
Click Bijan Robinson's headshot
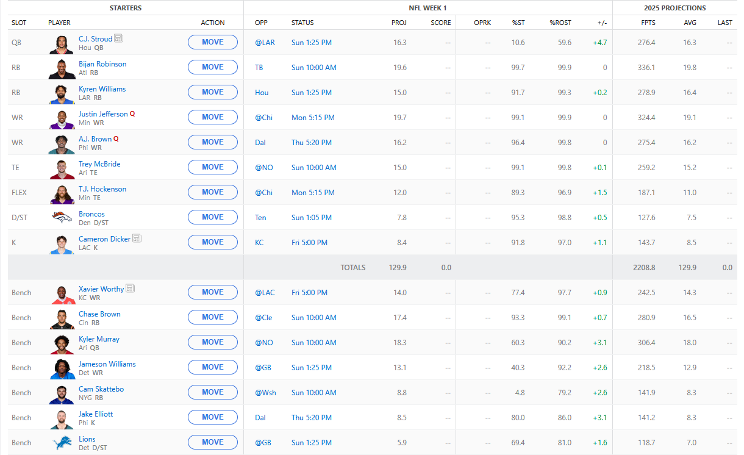[62, 68]
